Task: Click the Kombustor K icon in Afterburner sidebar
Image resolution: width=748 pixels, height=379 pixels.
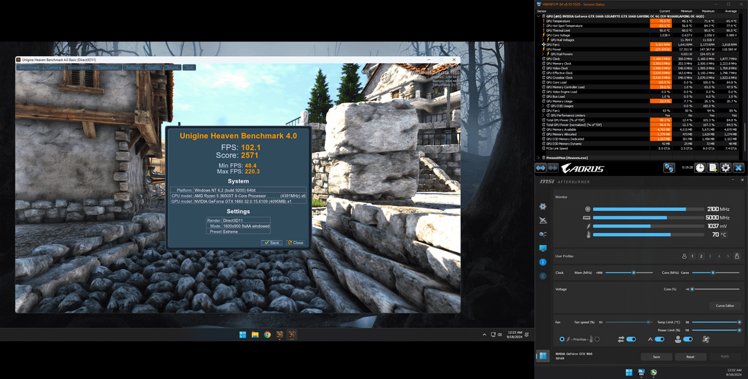Action: (542, 276)
